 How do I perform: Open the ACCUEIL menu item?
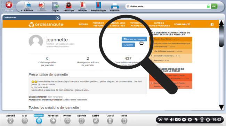(83, 25)
